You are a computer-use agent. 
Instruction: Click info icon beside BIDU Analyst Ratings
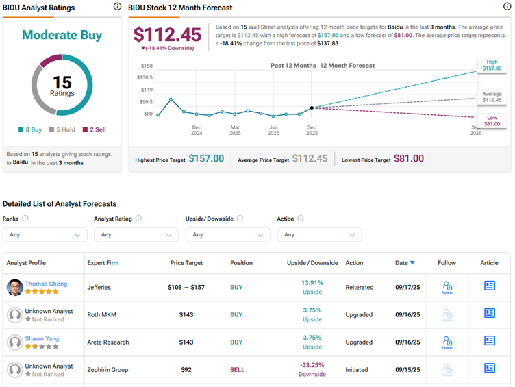click(x=117, y=7)
